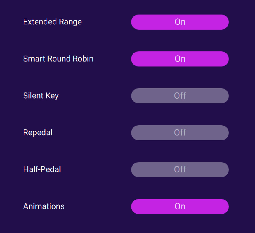Viewport: 255px width, 233px height.
Task: Click the Extended Range label
Action: (x=52, y=22)
